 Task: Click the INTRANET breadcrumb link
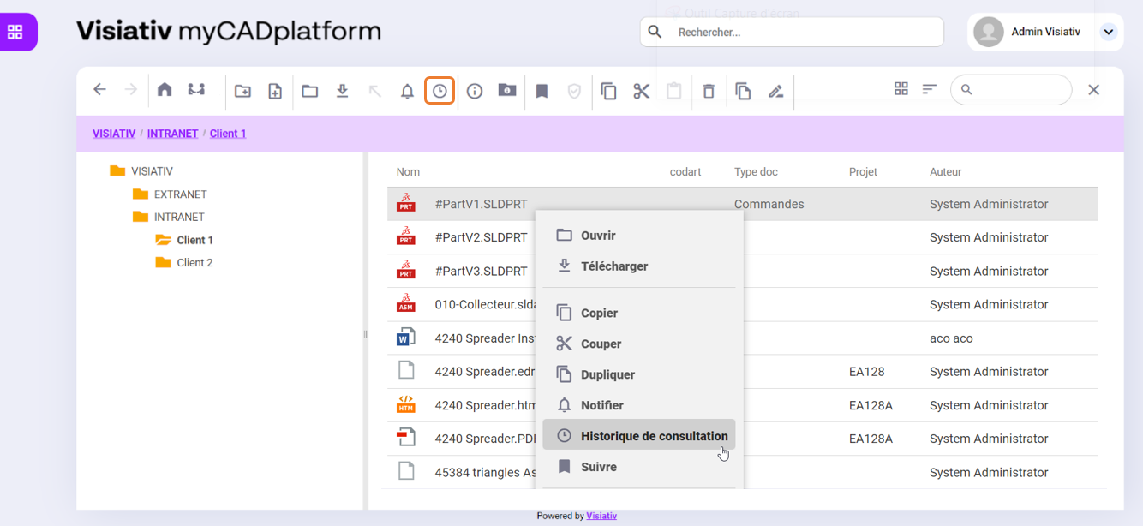(x=172, y=134)
